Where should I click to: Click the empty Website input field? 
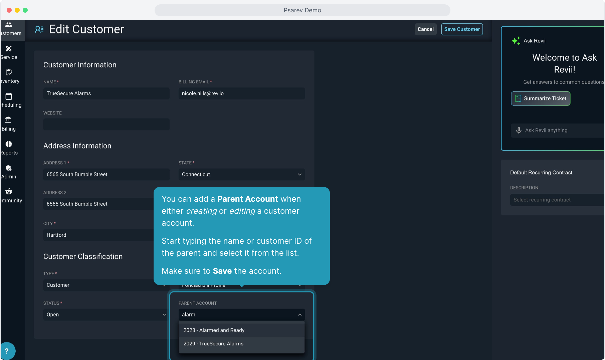(106, 124)
